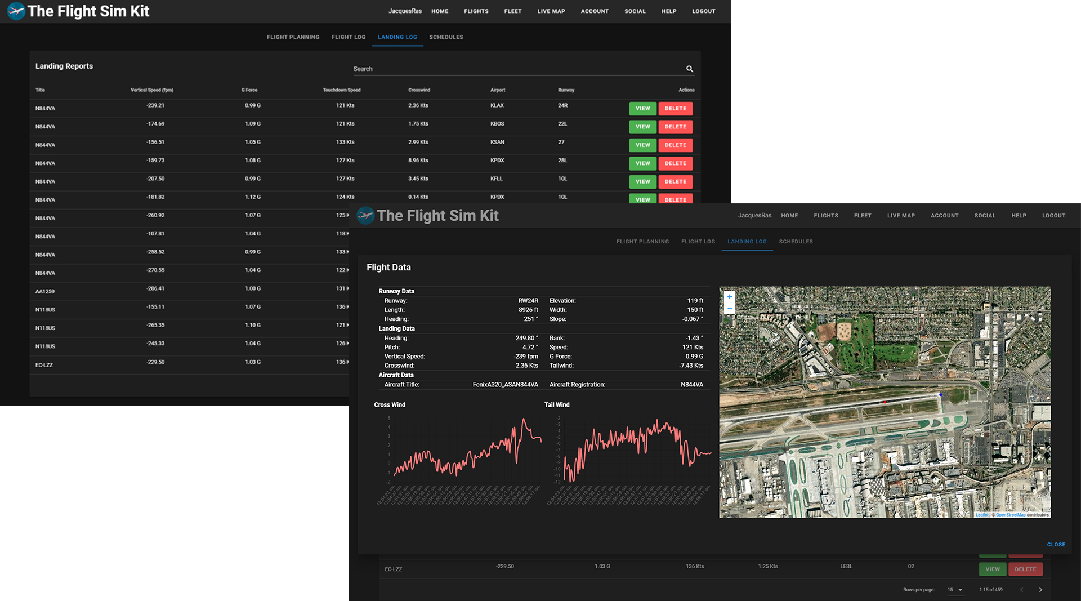Click the previous page arrow near 1-15 of 459
The image size is (1081, 601).
pyautogui.click(x=1020, y=590)
